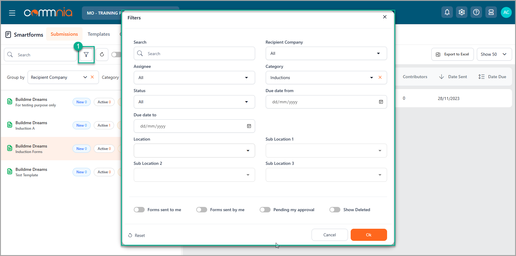The width and height of the screenshot is (516, 256).
Task: Open the settings gear in header
Action: pyautogui.click(x=461, y=12)
